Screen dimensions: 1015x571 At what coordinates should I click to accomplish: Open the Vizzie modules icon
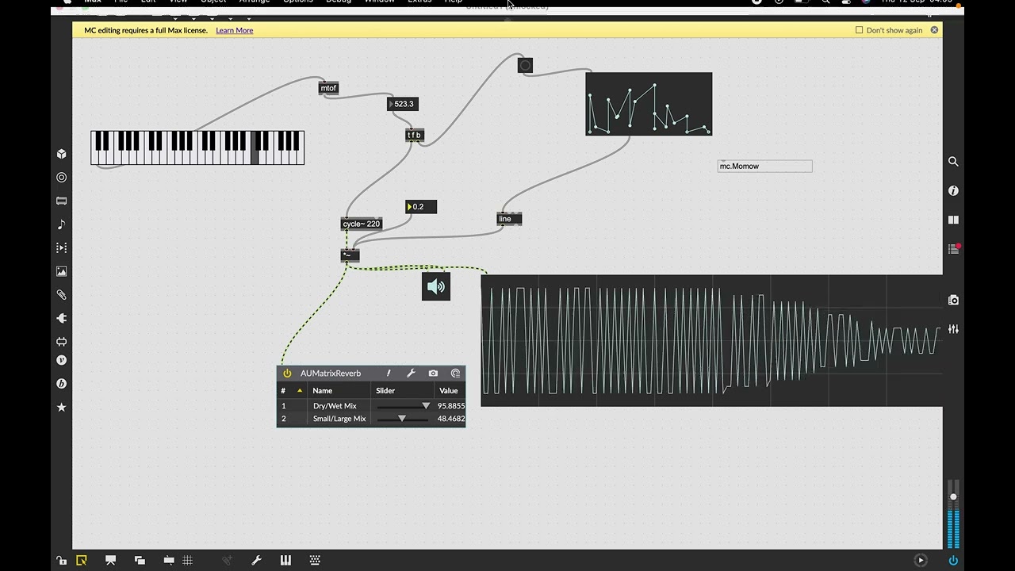tap(62, 360)
